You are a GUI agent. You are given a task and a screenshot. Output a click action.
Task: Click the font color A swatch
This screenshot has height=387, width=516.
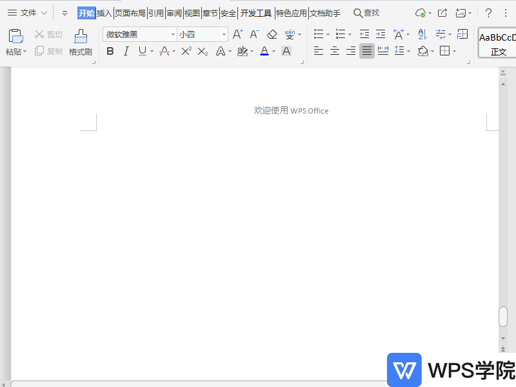[x=264, y=51]
